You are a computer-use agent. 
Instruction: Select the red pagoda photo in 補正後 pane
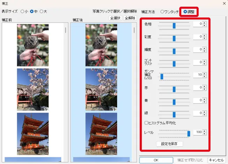coord(101,134)
